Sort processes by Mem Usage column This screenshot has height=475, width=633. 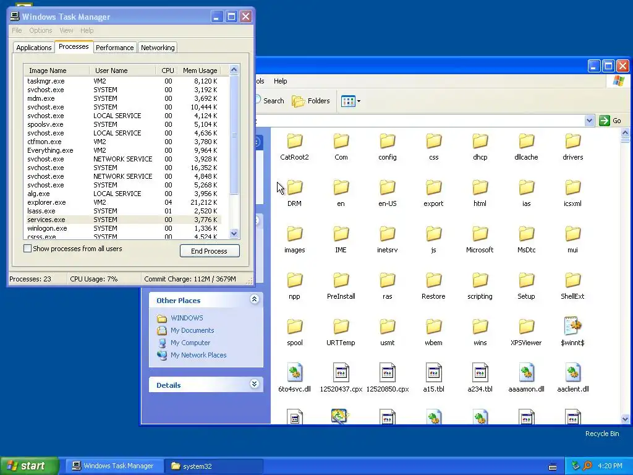point(200,71)
